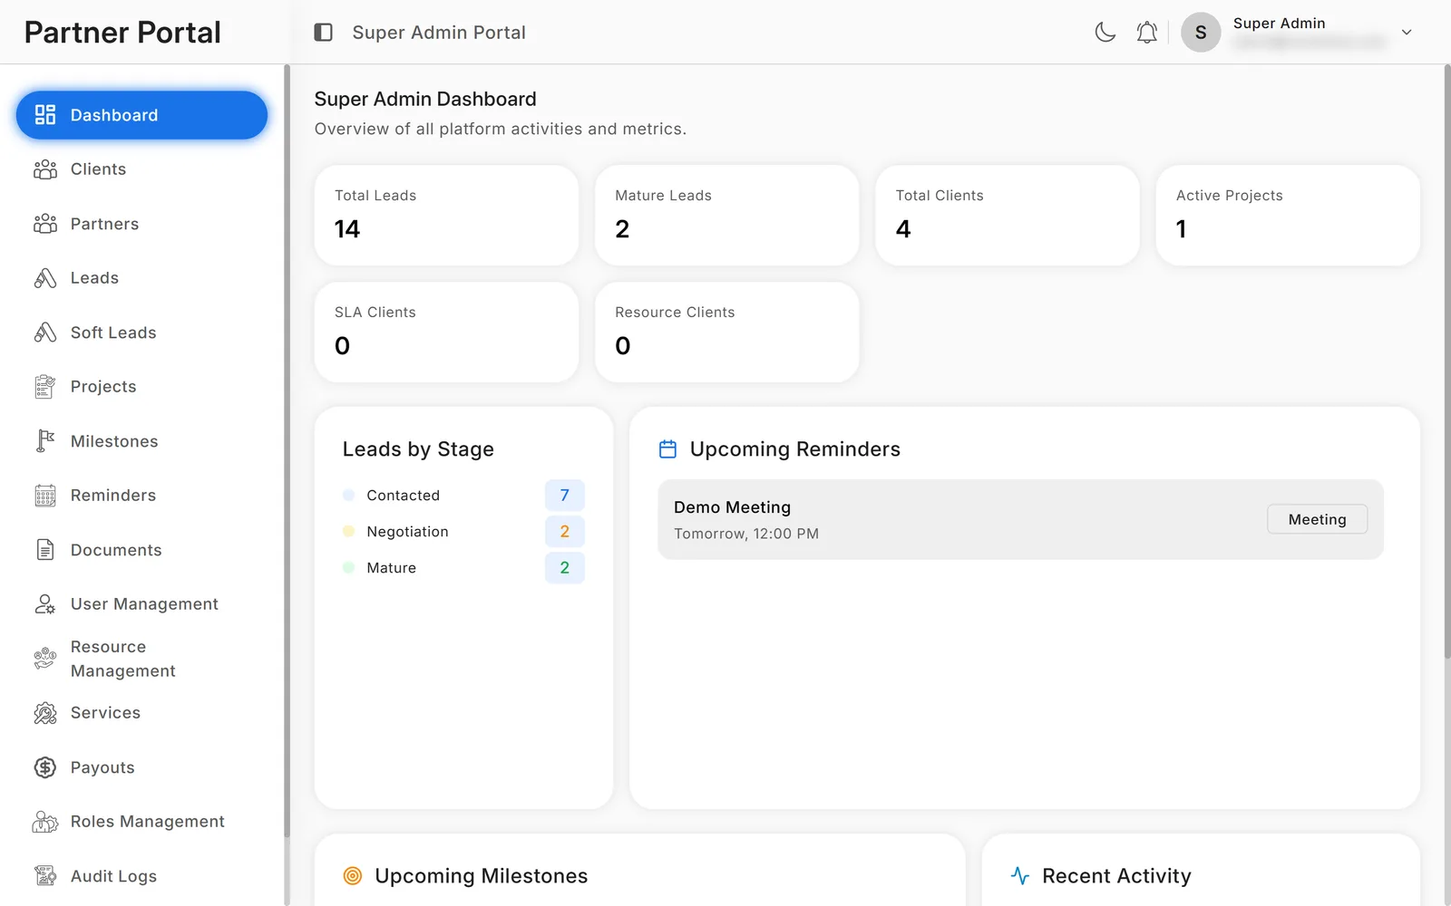Click the Services gear icon
The height and width of the screenshot is (906, 1451).
[x=45, y=713]
